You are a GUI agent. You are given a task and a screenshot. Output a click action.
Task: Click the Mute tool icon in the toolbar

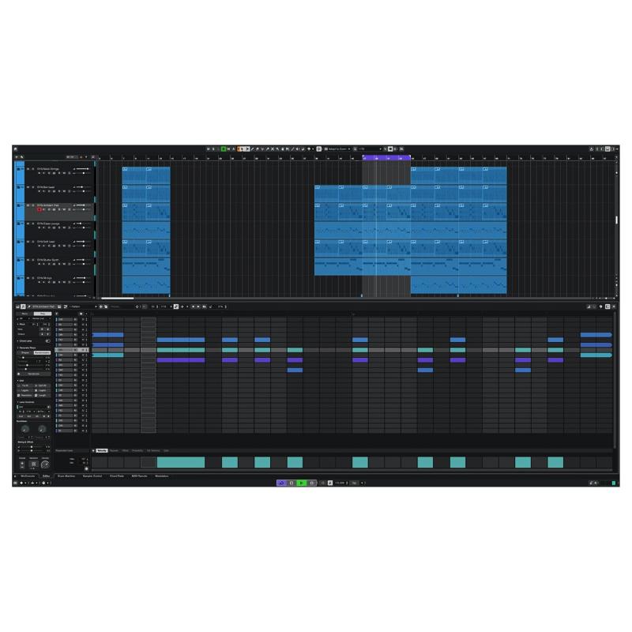point(272,148)
